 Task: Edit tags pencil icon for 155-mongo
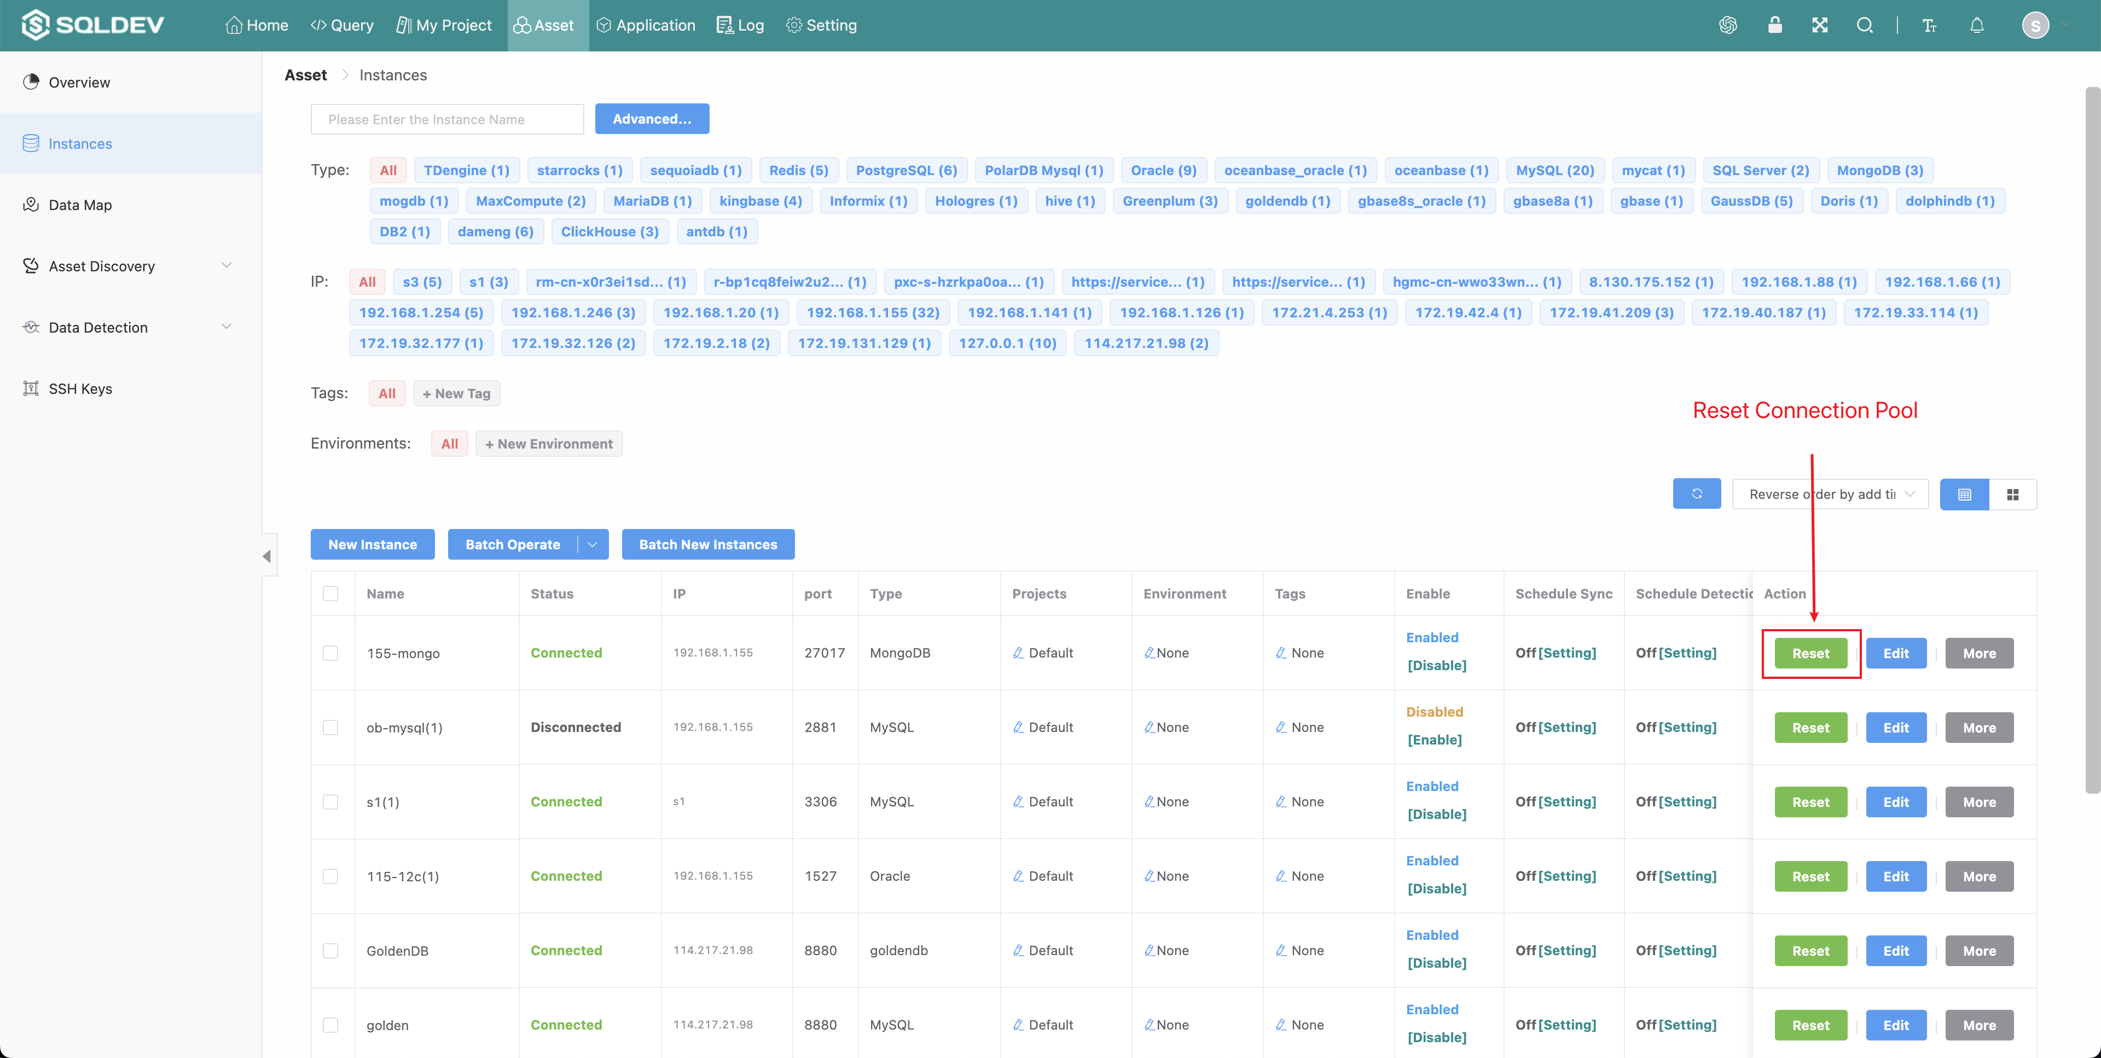click(1280, 653)
